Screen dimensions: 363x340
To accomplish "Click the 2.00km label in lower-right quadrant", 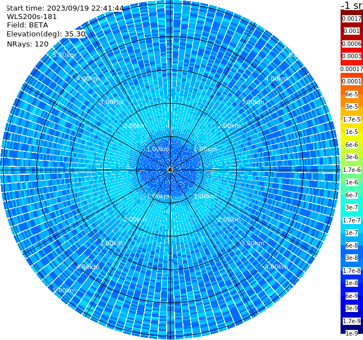I will pos(229,220).
